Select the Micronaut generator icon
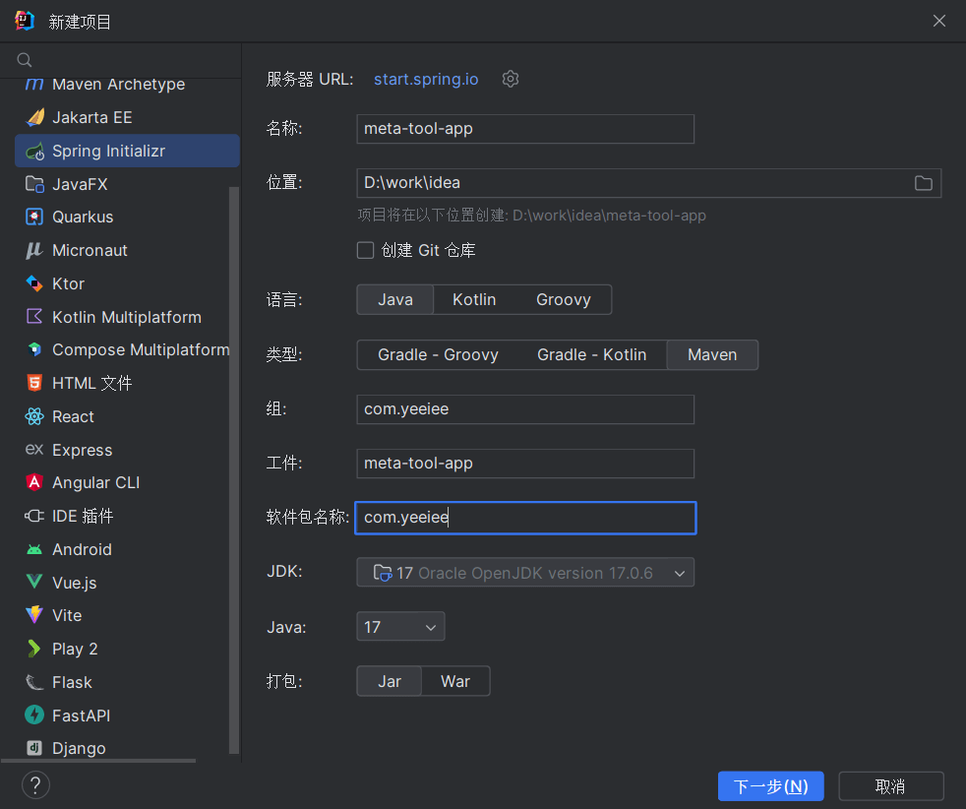Screen dimensions: 966x809 pyautogui.click(x=35, y=251)
